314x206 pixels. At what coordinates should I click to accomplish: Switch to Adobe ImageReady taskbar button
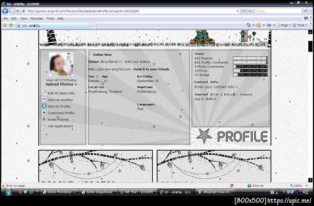[98, 192]
